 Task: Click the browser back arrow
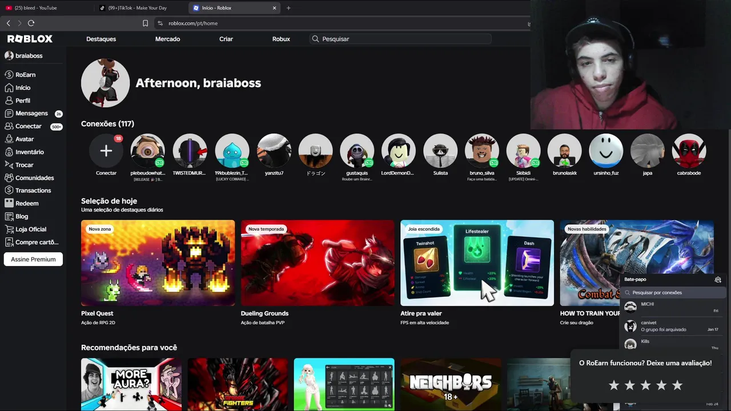(x=8, y=23)
